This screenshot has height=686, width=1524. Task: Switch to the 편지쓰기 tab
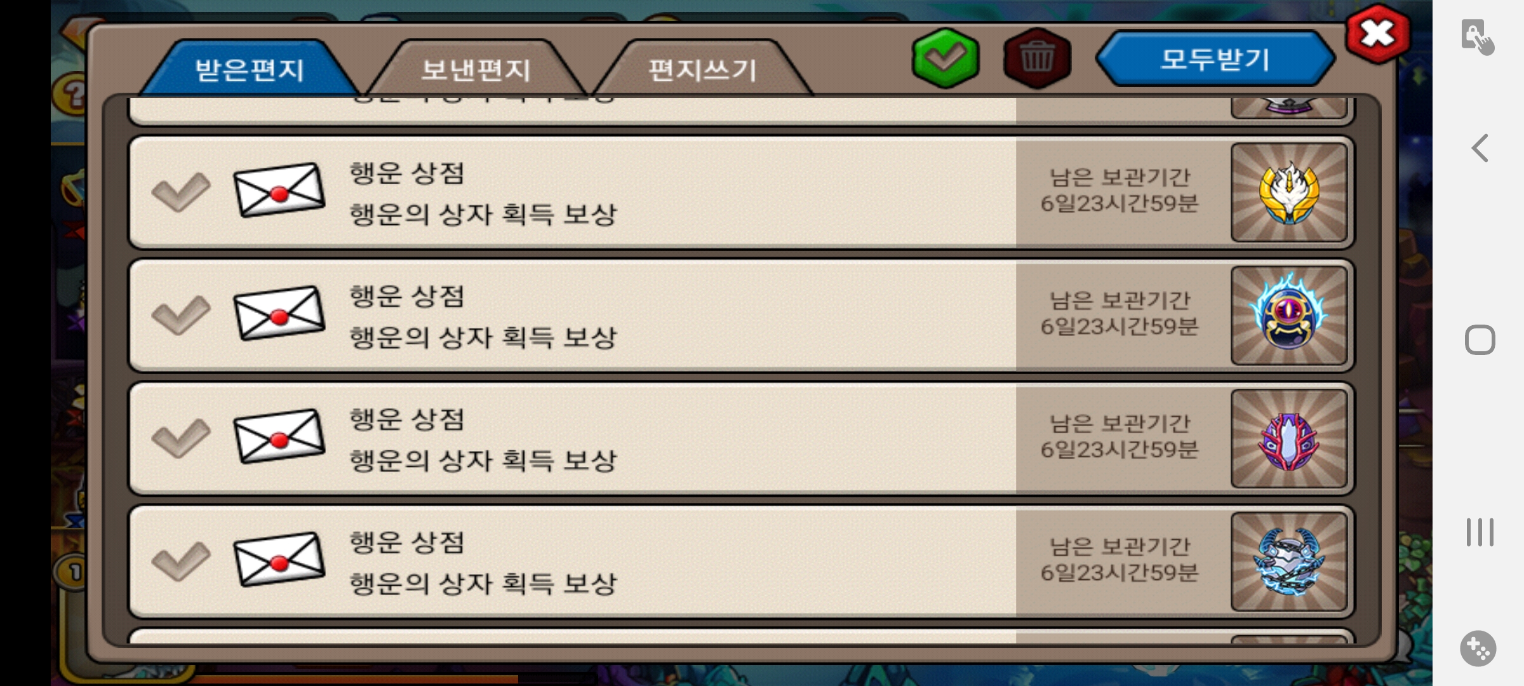(x=702, y=69)
